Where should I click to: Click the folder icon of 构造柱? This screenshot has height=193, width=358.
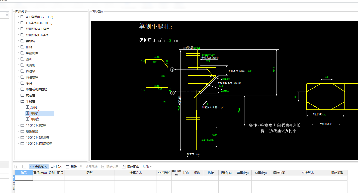pos(22,95)
